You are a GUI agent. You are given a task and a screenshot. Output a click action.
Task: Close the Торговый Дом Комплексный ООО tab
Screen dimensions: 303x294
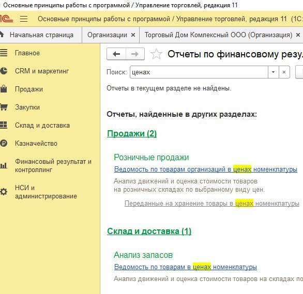point(298,35)
